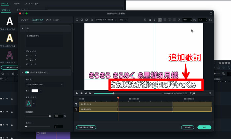The image size is (231, 139).
Task: Click the zoom-in magnifier on timeline
Action: click(210, 93)
